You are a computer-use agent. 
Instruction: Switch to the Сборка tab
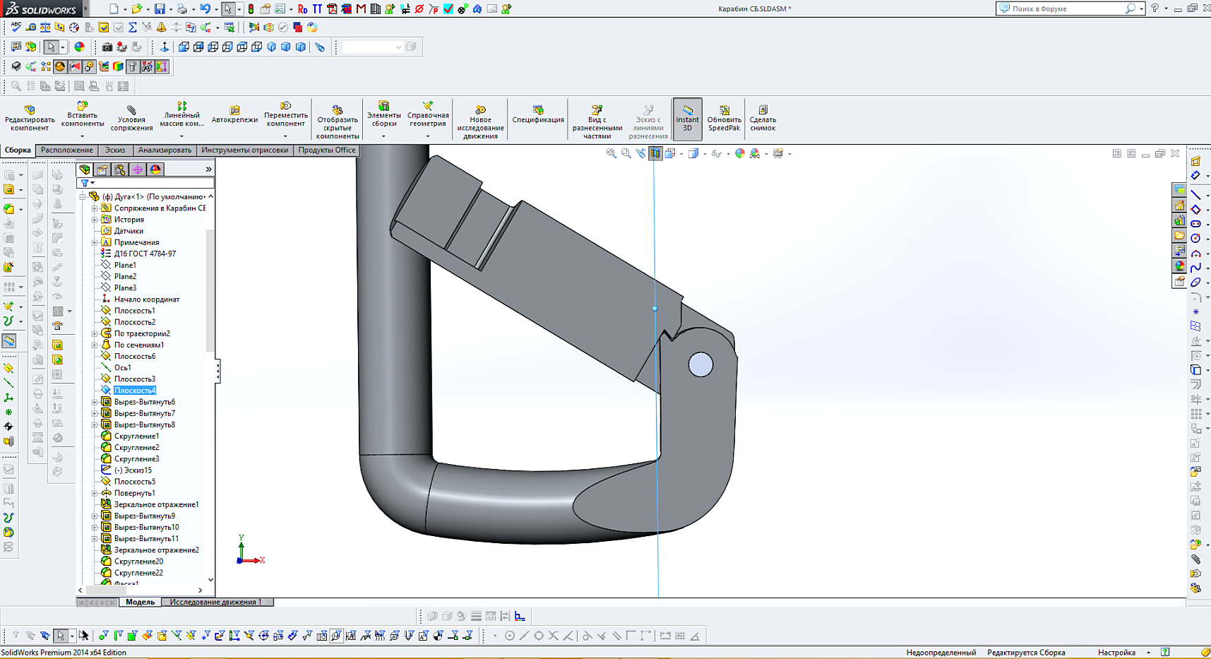coord(18,150)
